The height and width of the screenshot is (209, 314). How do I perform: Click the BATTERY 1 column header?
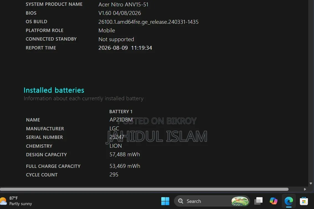(121, 112)
